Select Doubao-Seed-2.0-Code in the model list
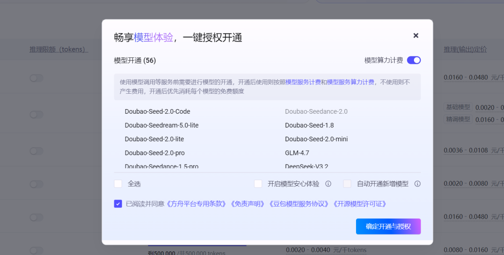504x255 pixels. pyautogui.click(x=157, y=111)
